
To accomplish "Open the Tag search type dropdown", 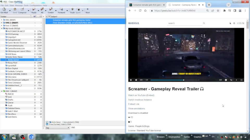I will coord(58,128).
